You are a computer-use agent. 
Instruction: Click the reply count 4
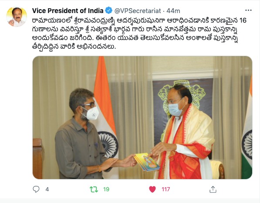[47, 189]
